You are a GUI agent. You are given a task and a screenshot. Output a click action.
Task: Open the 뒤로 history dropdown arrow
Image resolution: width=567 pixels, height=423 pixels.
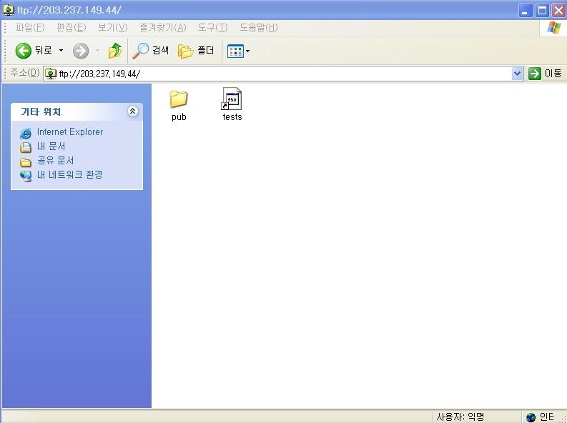(x=61, y=51)
